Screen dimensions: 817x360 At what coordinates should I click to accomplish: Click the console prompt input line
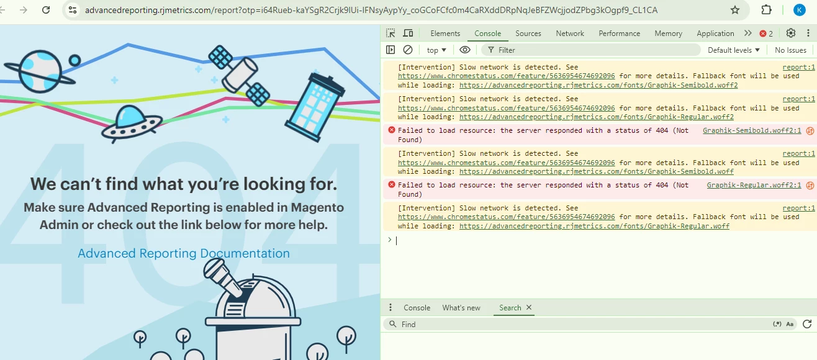pyautogui.click(x=602, y=240)
